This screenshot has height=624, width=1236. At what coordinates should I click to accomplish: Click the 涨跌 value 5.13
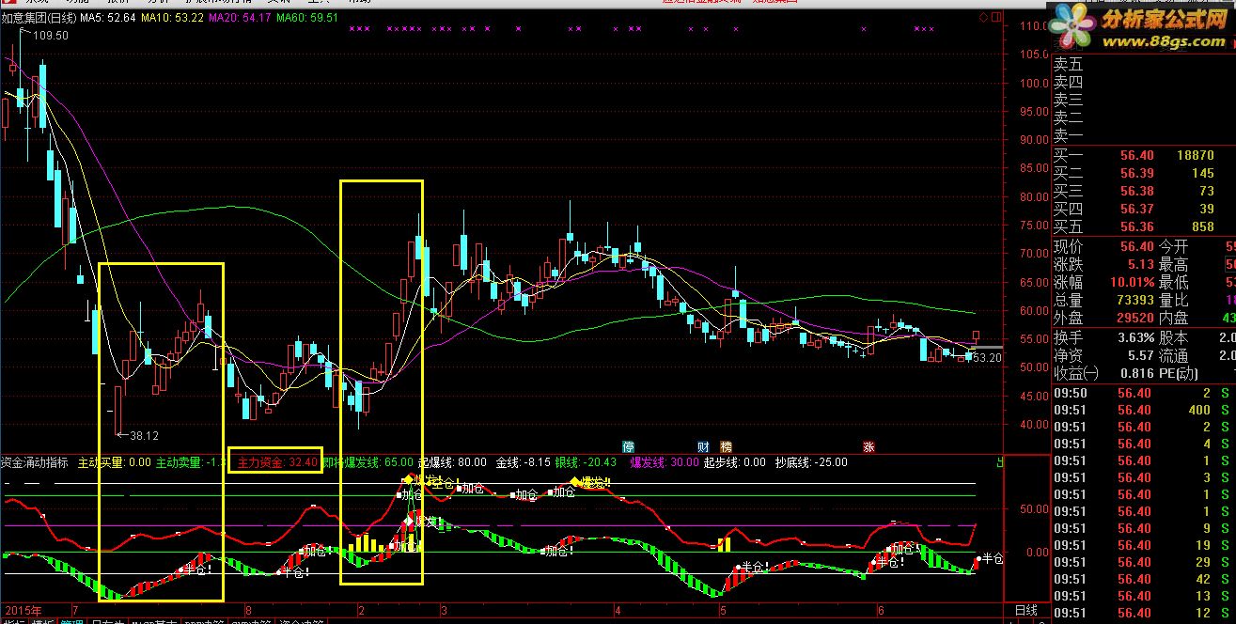click(x=1140, y=265)
